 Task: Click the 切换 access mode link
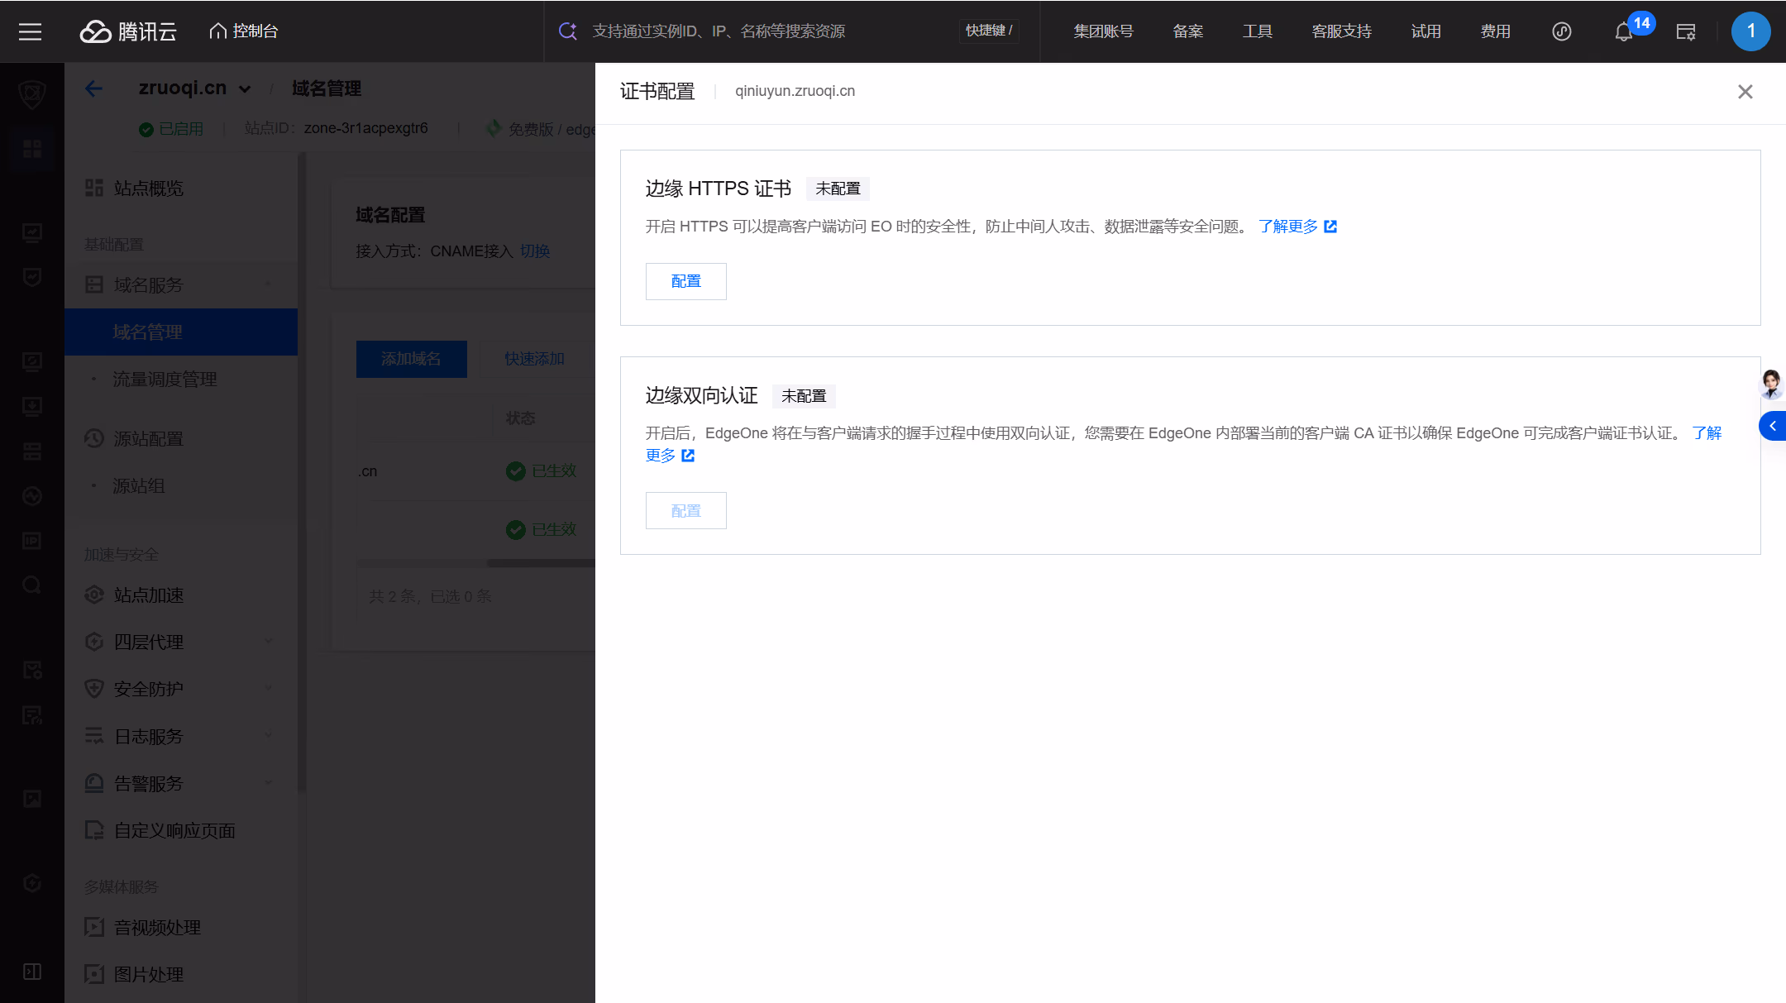(x=535, y=251)
